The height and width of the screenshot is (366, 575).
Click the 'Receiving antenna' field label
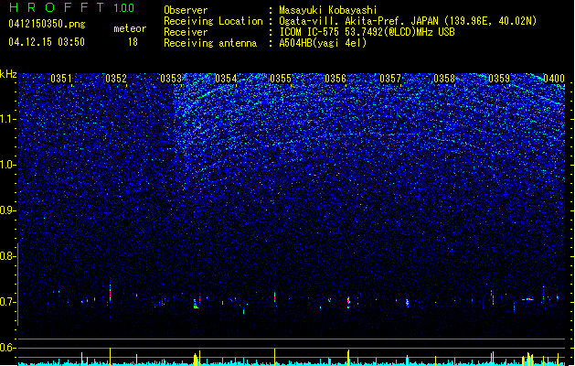(210, 43)
